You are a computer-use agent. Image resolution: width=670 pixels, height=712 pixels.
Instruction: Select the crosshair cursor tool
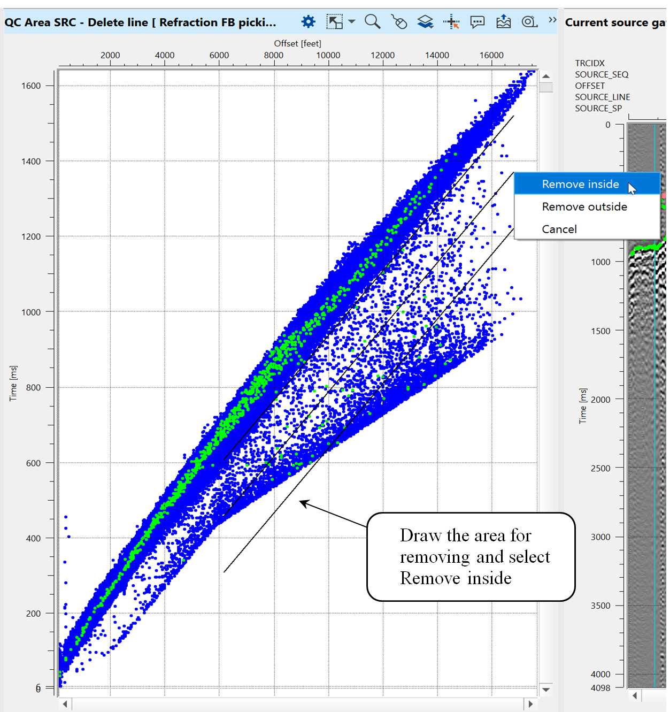(451, 22)
